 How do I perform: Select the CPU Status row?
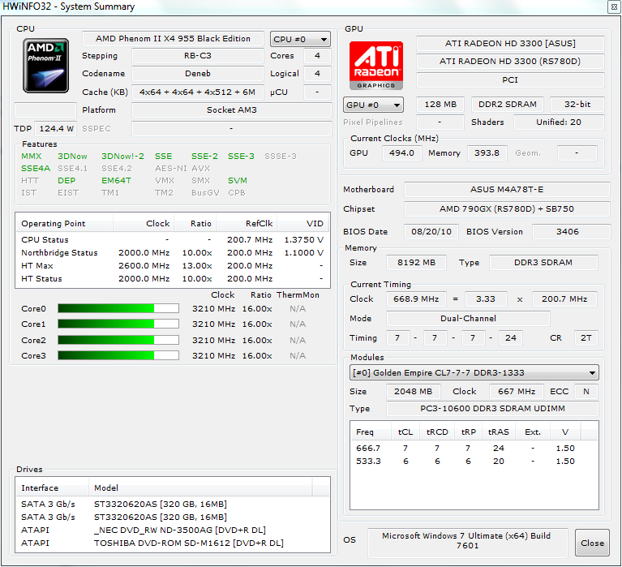tap(173, 239)
